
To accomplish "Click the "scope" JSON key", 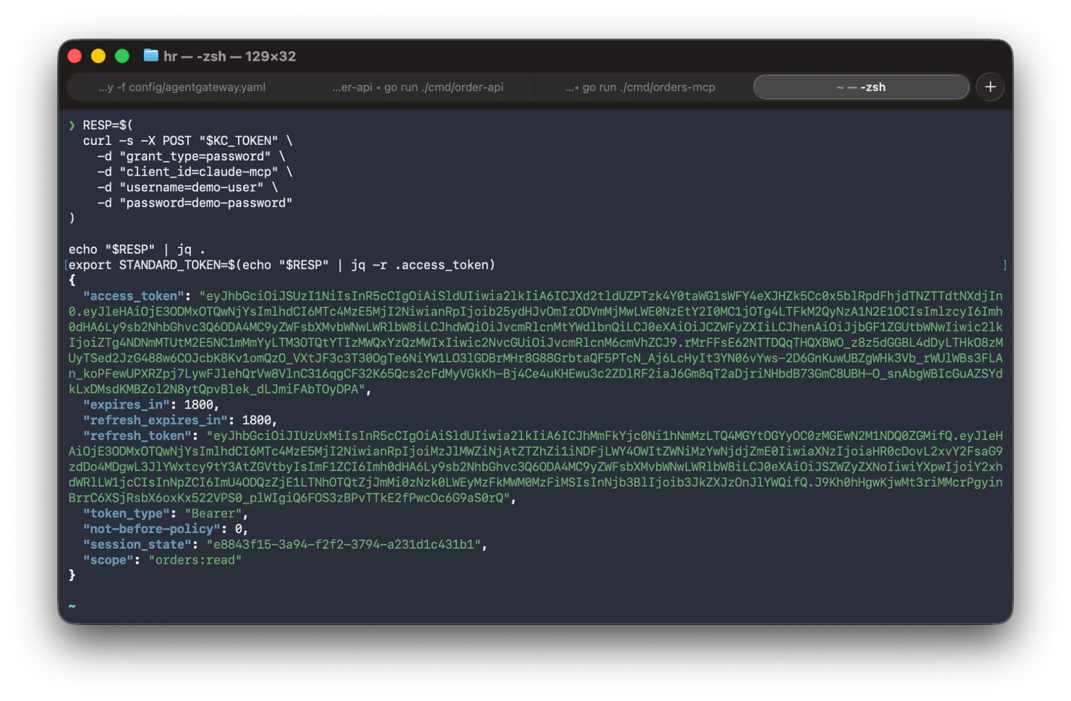I will (108, 560).
